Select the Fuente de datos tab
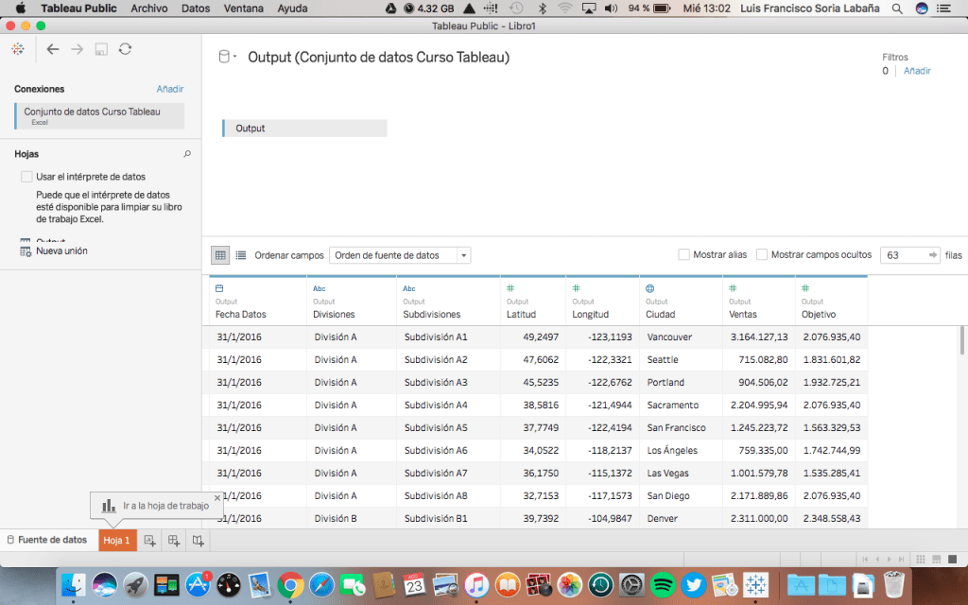 tap(47, 540)
